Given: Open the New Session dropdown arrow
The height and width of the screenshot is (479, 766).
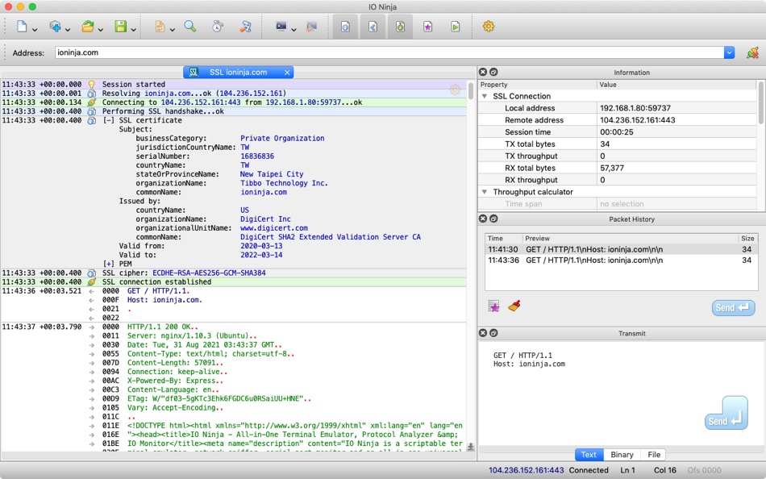Looking at the screenshot, I should click(35, 30).
